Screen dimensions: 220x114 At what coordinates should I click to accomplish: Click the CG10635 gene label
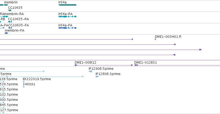[15, 7]
